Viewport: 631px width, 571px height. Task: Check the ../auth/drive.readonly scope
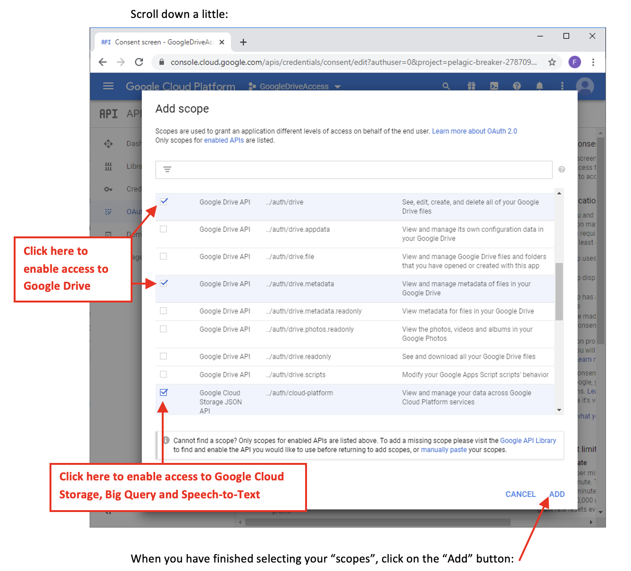pos(164,356)
